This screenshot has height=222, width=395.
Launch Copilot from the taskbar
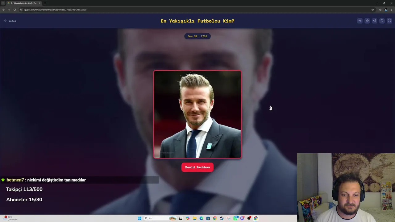(x=188, y=218)
